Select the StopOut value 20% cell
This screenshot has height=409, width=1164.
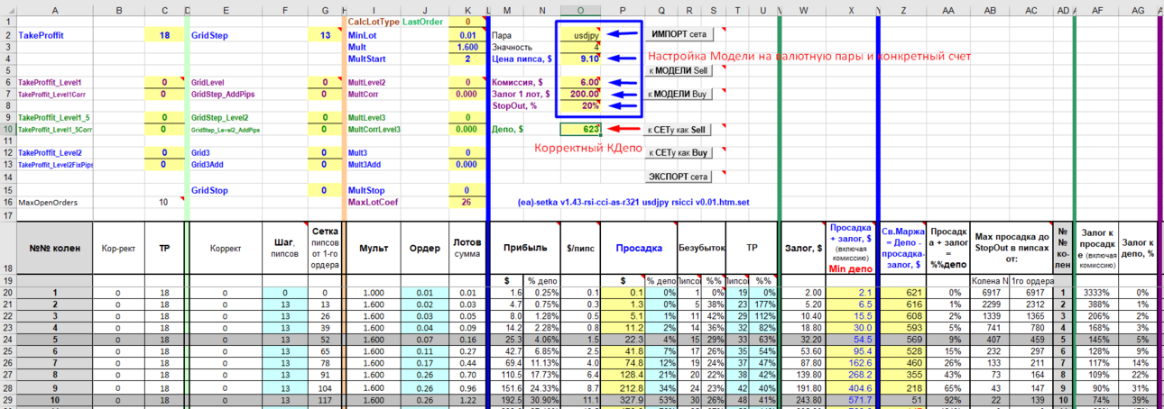(x=579, y=105)
